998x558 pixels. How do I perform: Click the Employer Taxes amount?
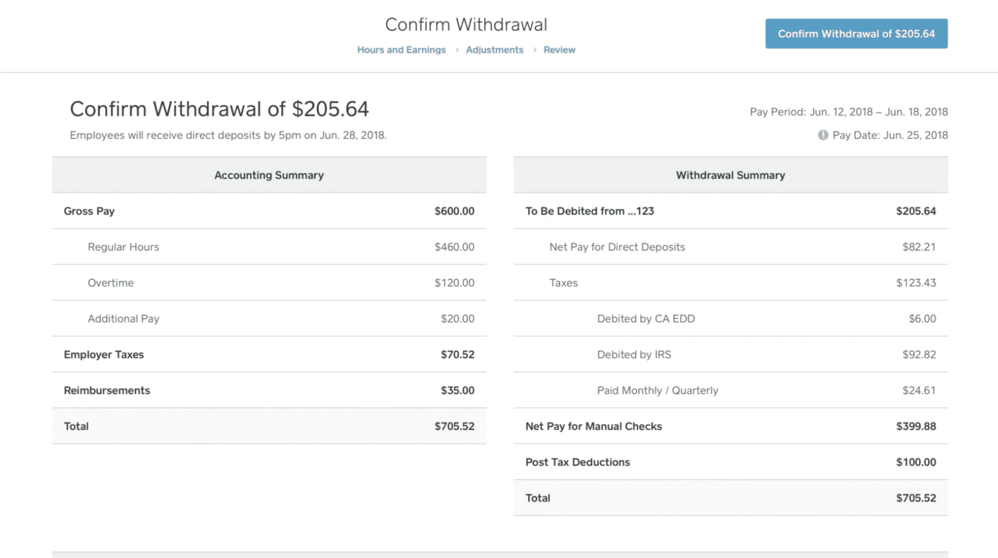point(457,354)
